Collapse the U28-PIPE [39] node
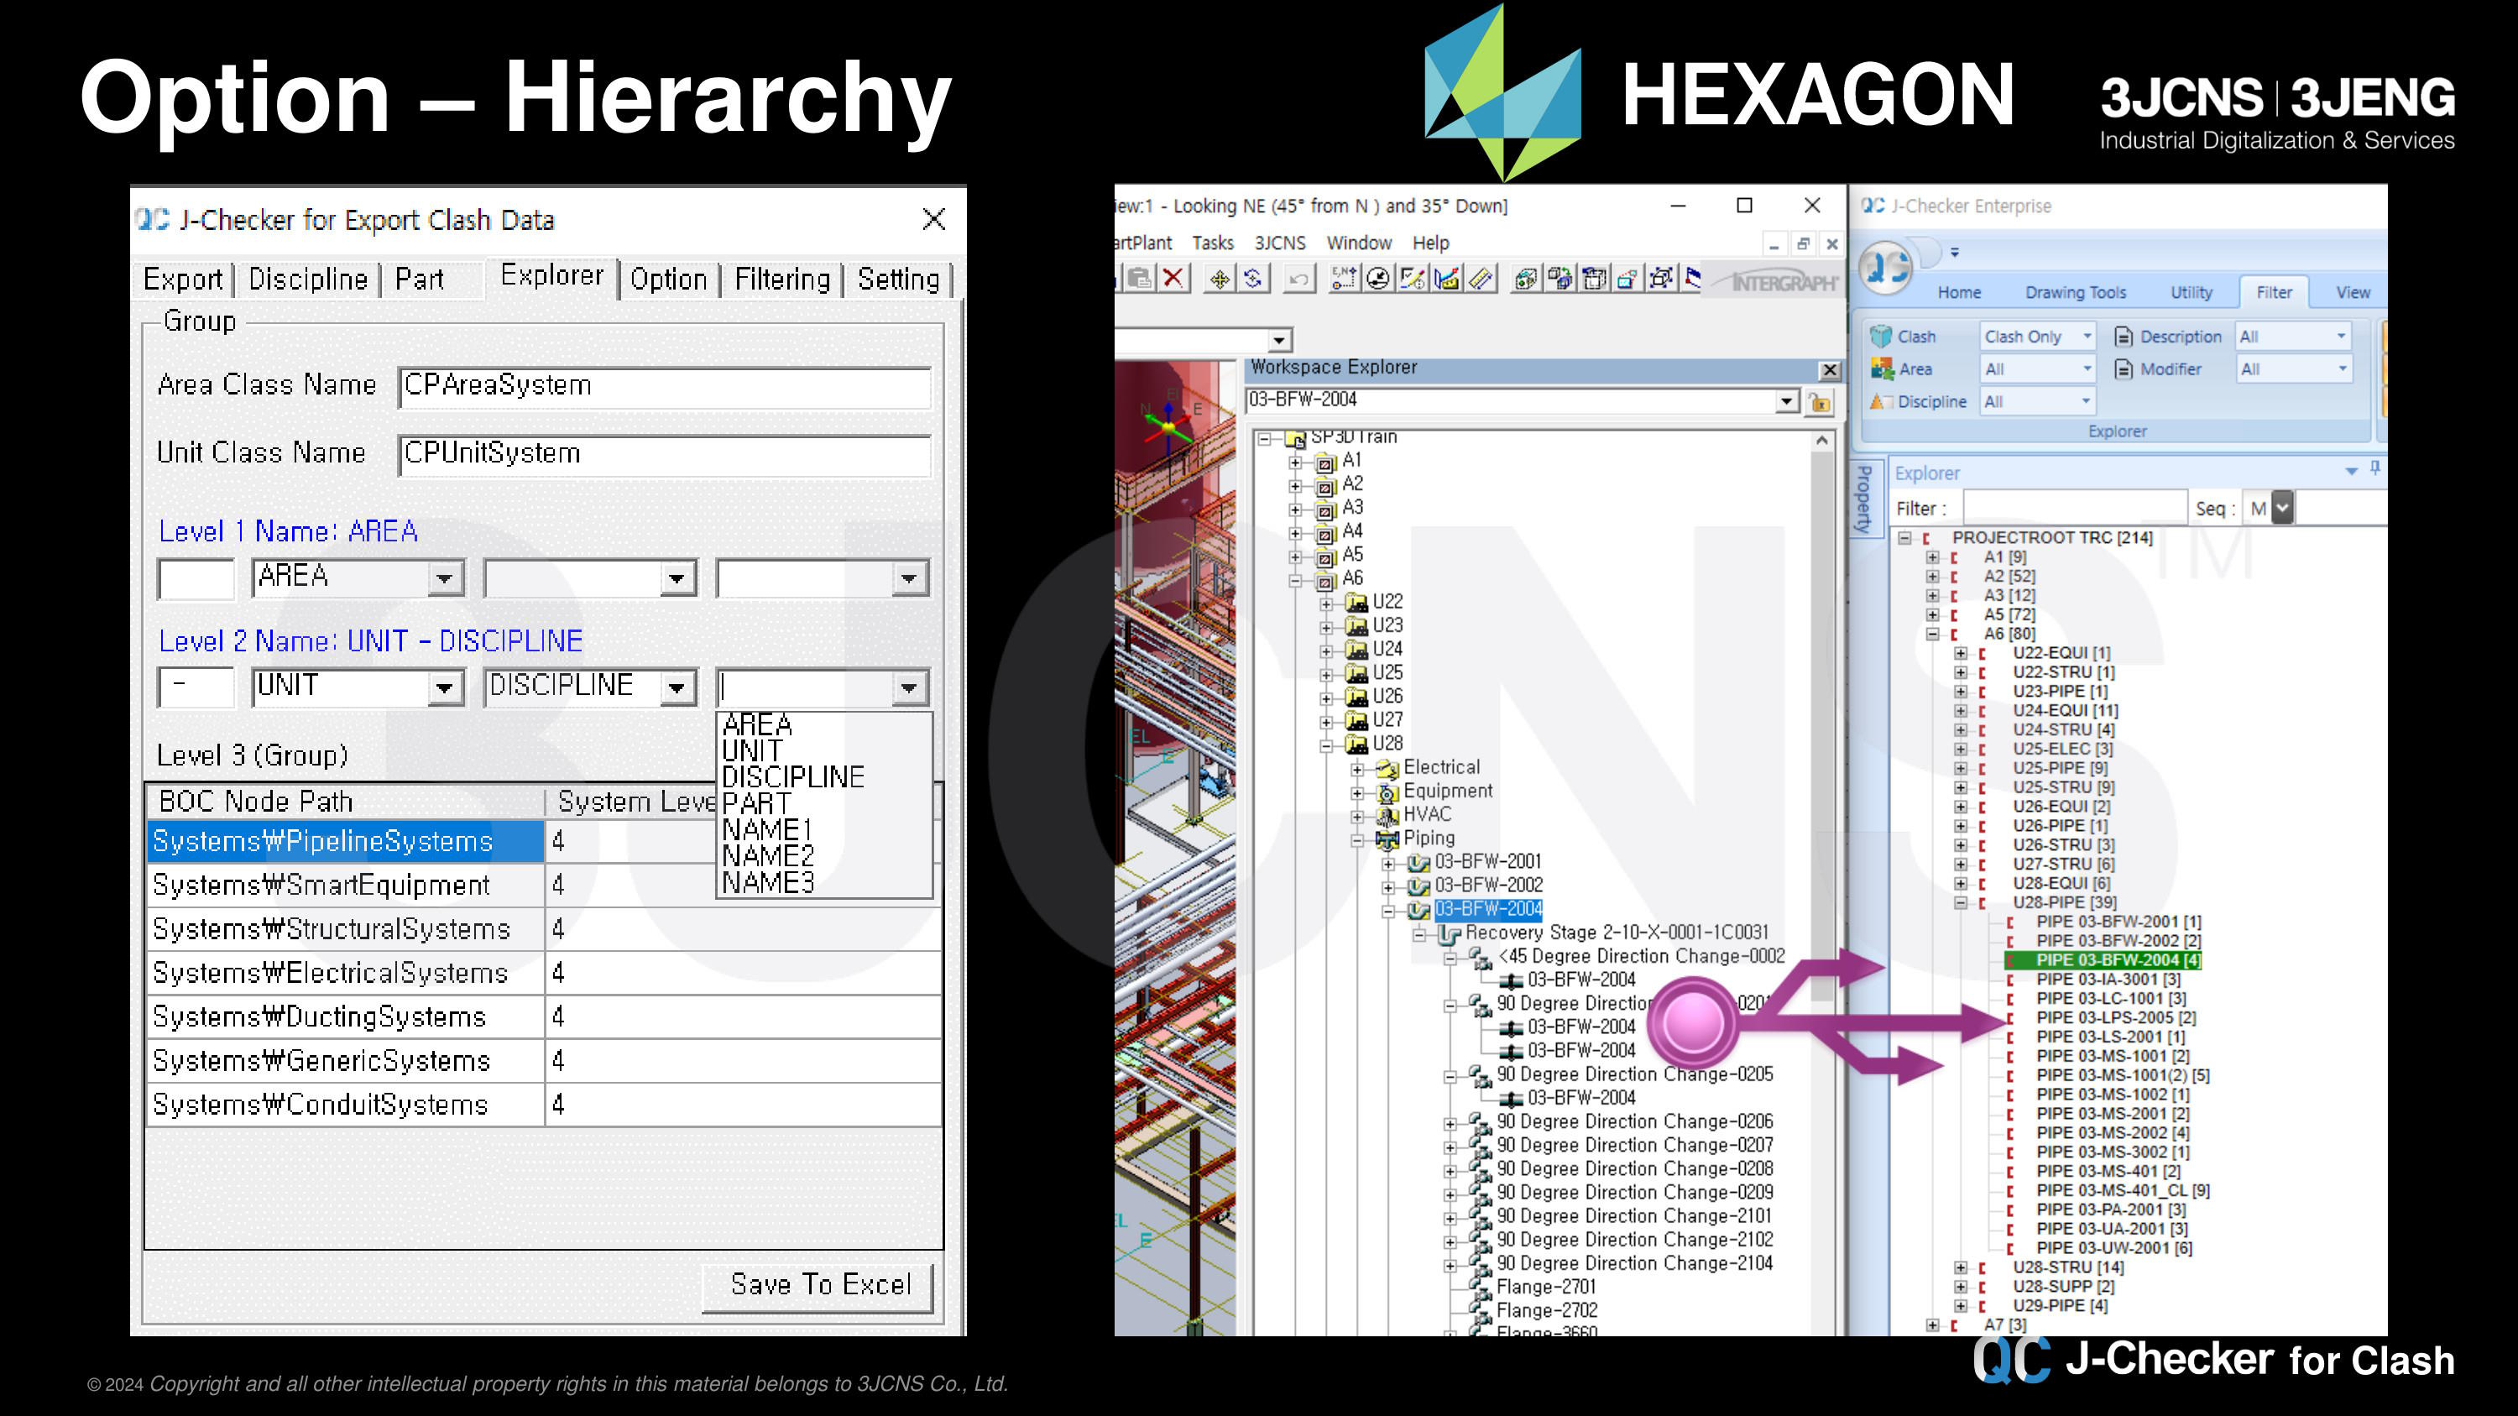This screenshot has width=2518, height=1416. coord(1961,903)
